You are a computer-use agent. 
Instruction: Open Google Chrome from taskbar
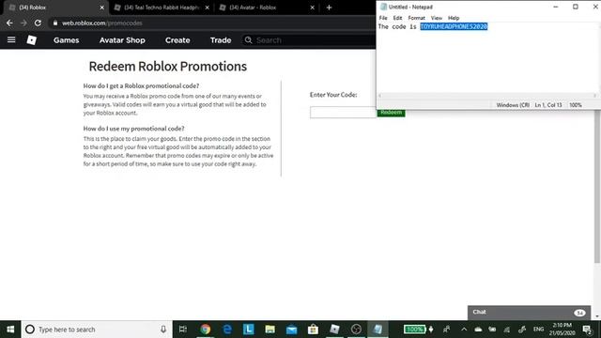pyautogui.click(x=205, y=330)
